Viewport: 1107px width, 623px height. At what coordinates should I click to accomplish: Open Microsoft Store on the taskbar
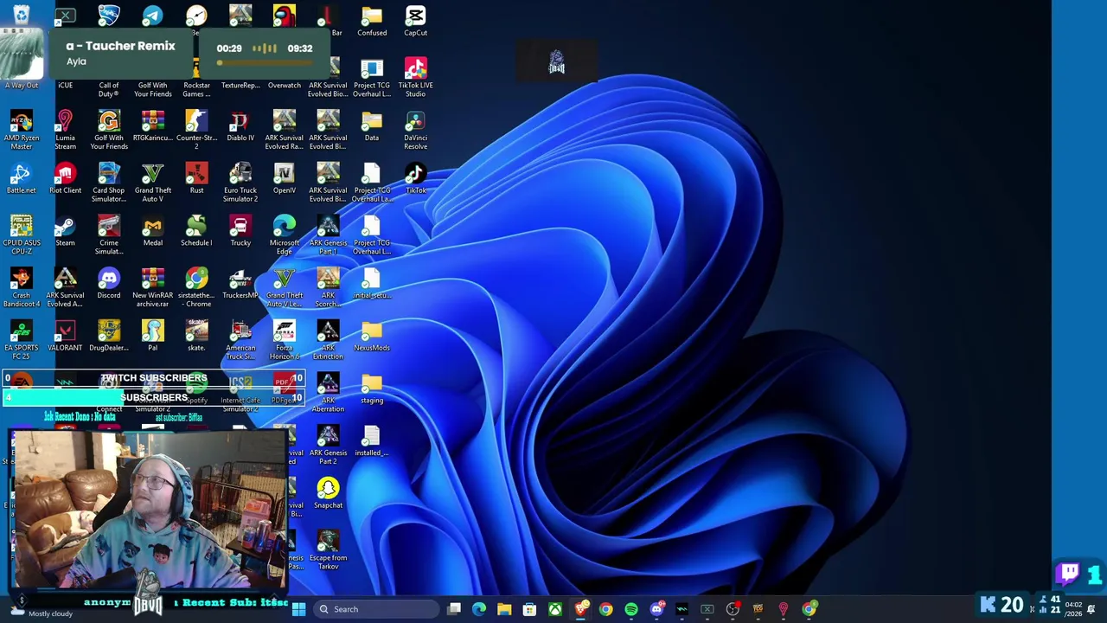[529, 609]
